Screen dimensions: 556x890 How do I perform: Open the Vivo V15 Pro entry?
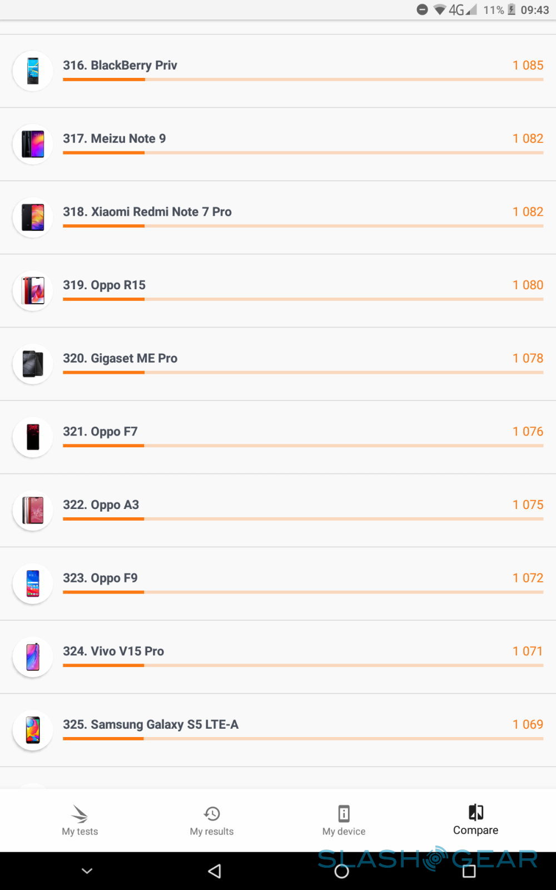coord(113,651)
